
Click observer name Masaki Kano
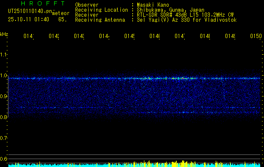click(x=153, y=5)
